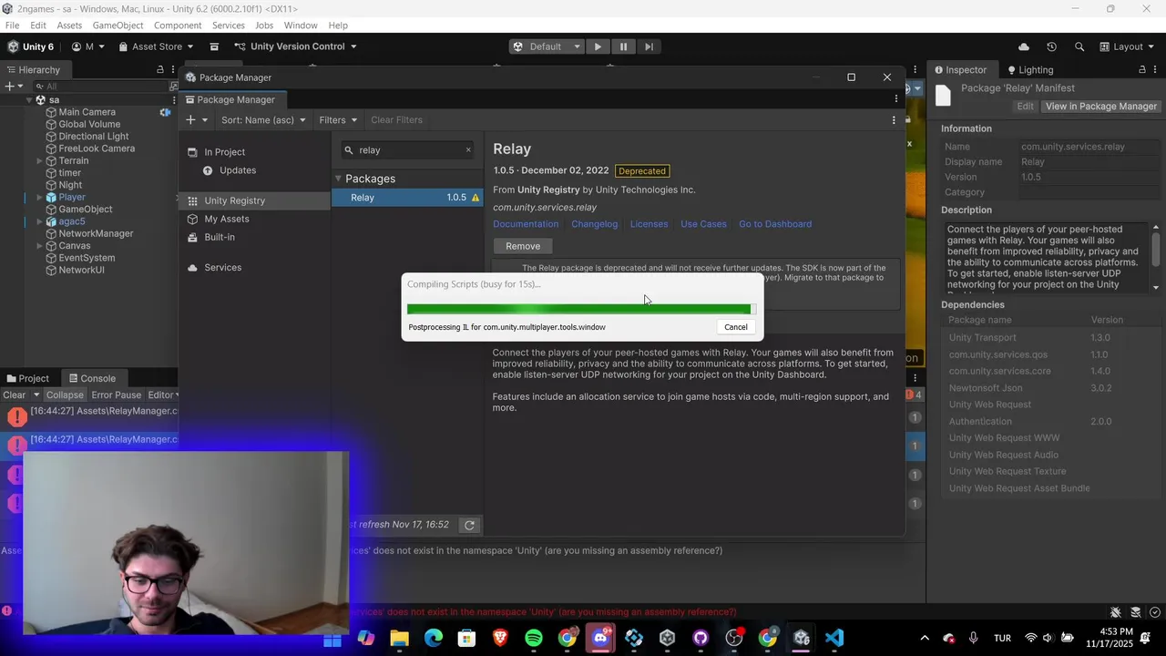This screenshot has width=1166, height=656.
Task: Open the Sort: Name (asc) dropdown
Action: 263,120
